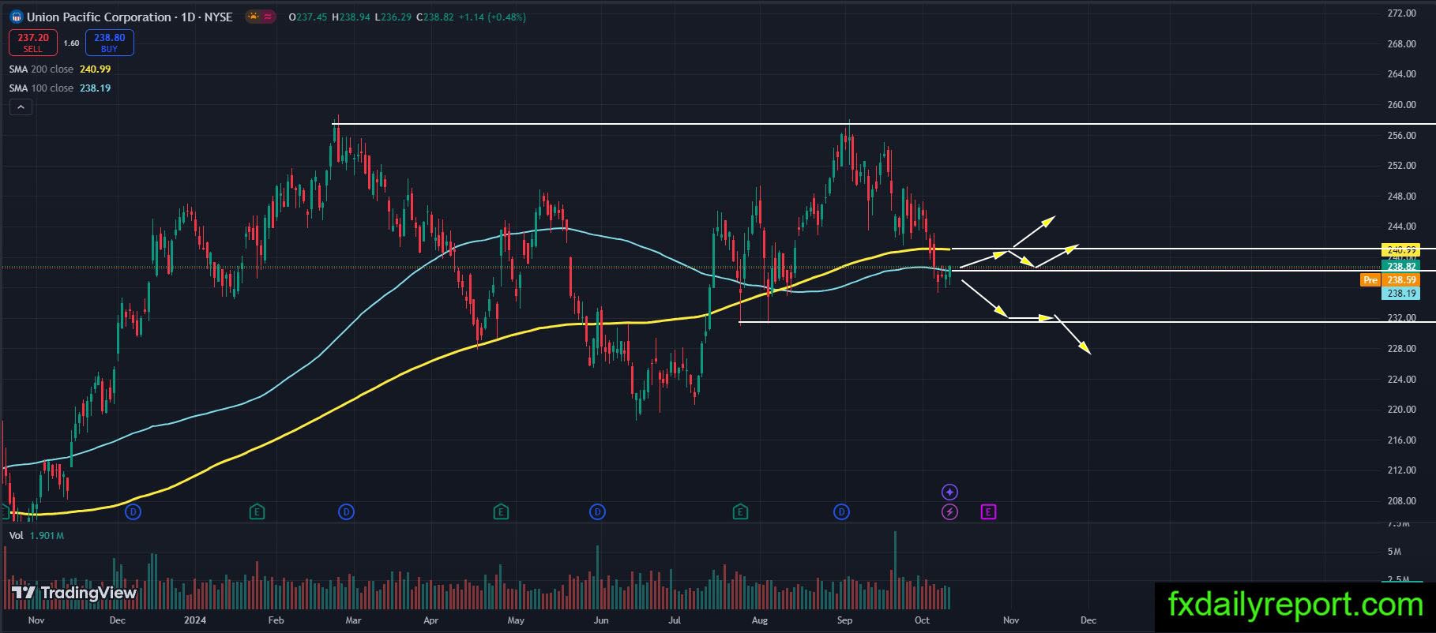This screenshot has height=633, width=1436.
Task: Click the high price value 238.94
Action: click(355, 17)
